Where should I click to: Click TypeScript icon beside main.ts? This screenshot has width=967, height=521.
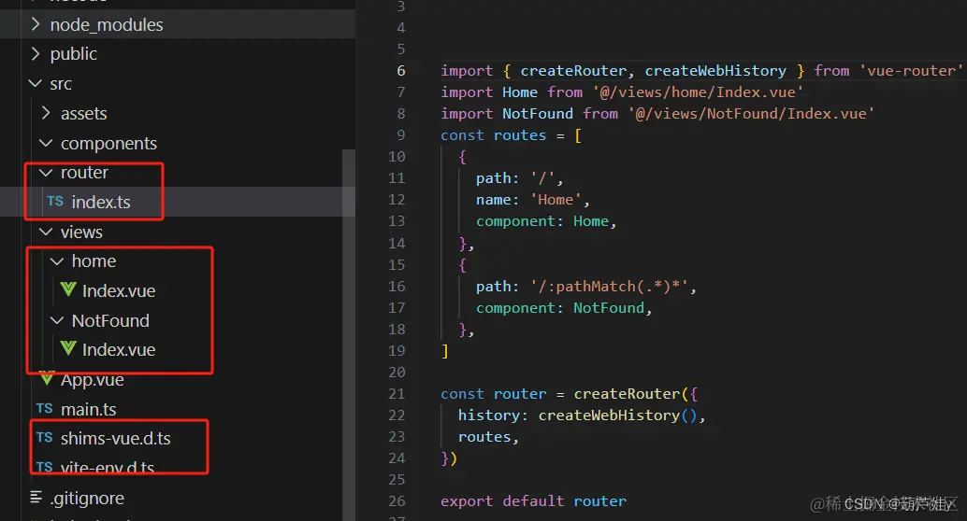(x=44, y=408)
